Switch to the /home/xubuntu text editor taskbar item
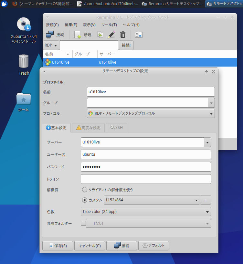Image resolution: width=243 pixels, height=264 pixels. pyautogui.click(x=108, y=4)
